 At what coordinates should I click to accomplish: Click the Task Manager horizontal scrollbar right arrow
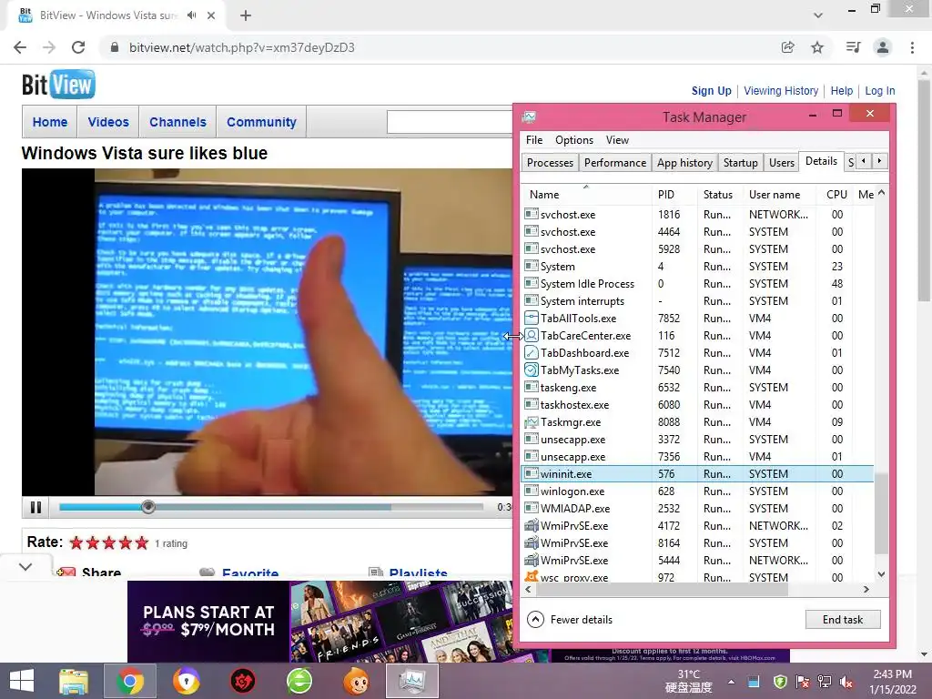(866, 589)
